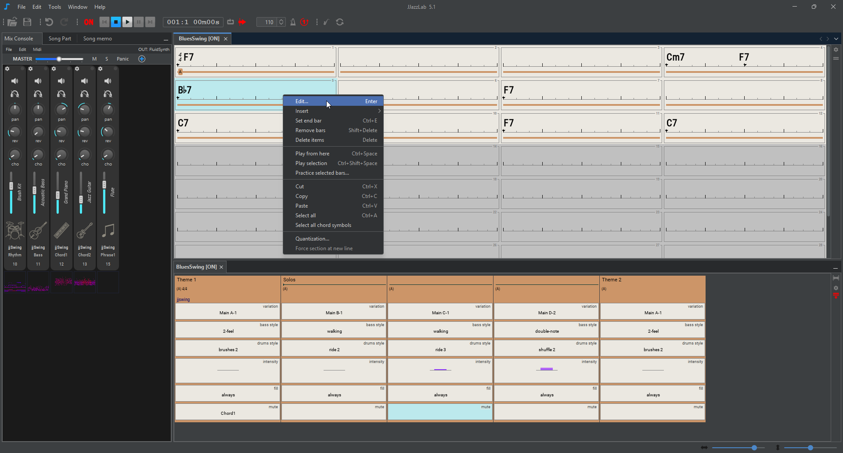The height and width of the screenshot is (453, 843).
Task: Open the editor tabs dropdown list arrow
Action: [836, 39]
